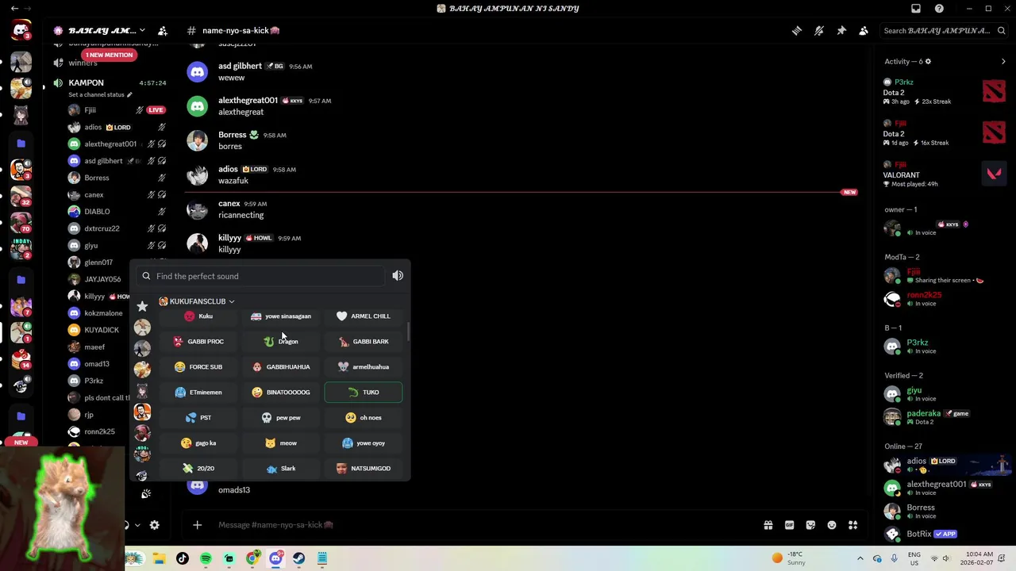The width and height of the screenshot is (1016, 571).
Task: Play the FORCE SUB sound
Action: [x=198, y=366]
